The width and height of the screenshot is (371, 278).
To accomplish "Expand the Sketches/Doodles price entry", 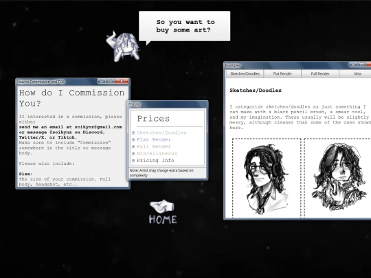I will coord(133,133).
